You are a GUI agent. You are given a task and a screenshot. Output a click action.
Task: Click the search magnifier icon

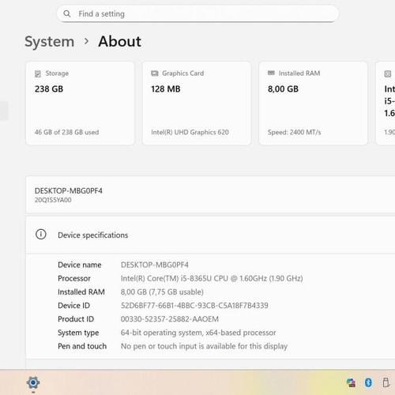coord(67,13)
